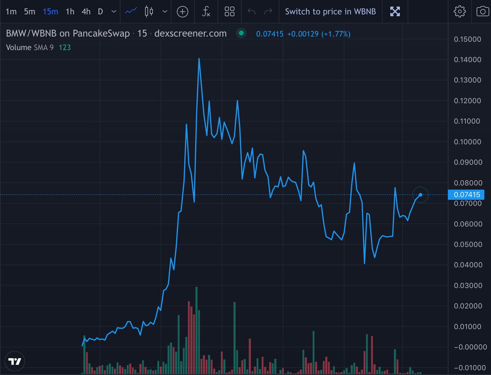Click Switch to price in WBNB

click(x=330, y=11)
